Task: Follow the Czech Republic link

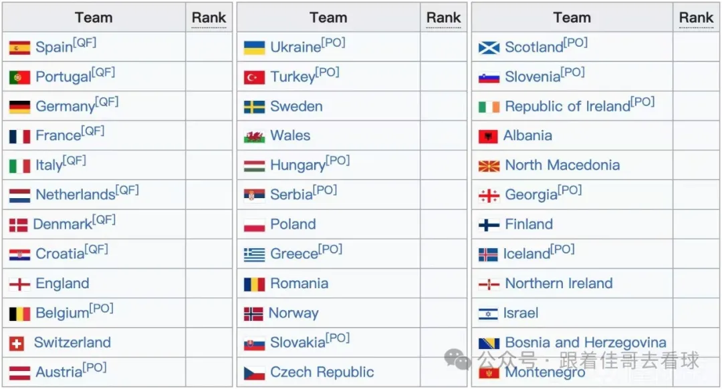Action: pos(322,372)
